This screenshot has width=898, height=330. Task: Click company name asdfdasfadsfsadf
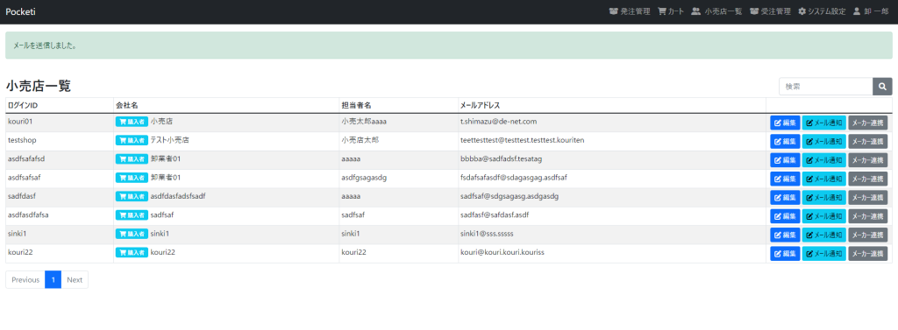(178, 196)
